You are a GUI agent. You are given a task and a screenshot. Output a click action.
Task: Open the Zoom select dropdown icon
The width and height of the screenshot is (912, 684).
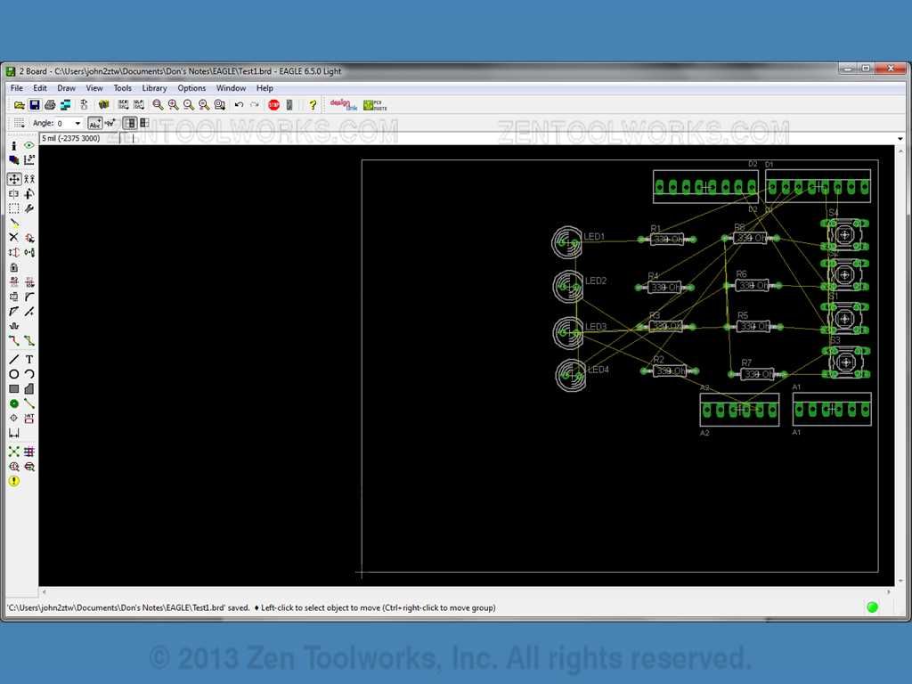[x=219, y=105]
